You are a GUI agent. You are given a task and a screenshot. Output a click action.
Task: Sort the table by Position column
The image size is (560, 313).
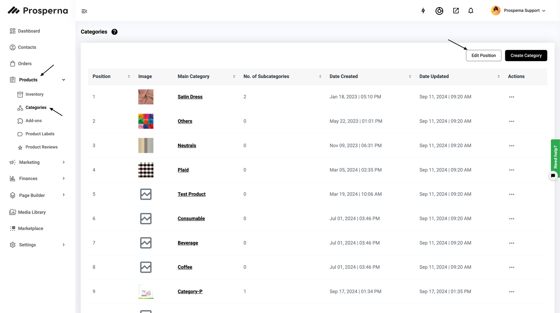(x=129, y=76)
